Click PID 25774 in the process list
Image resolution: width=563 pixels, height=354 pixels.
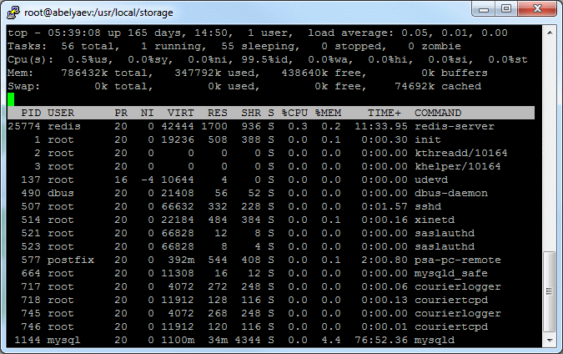(x=24, y=127)
